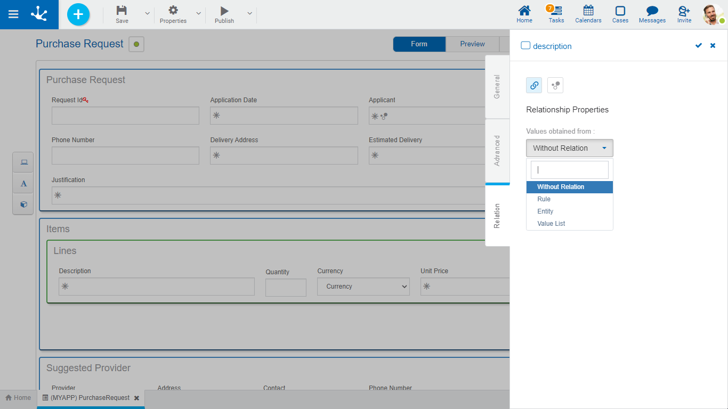
Task: Open Tasks with notification badge
Action: (556, 14)
